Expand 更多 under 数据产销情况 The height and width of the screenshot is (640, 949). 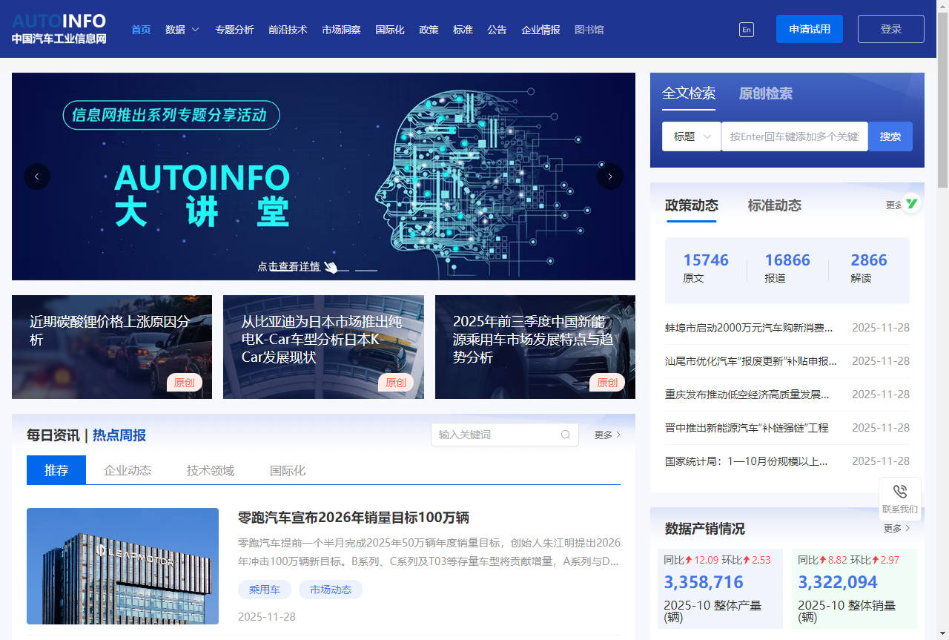pyautogui.click(x=894, y=528)
